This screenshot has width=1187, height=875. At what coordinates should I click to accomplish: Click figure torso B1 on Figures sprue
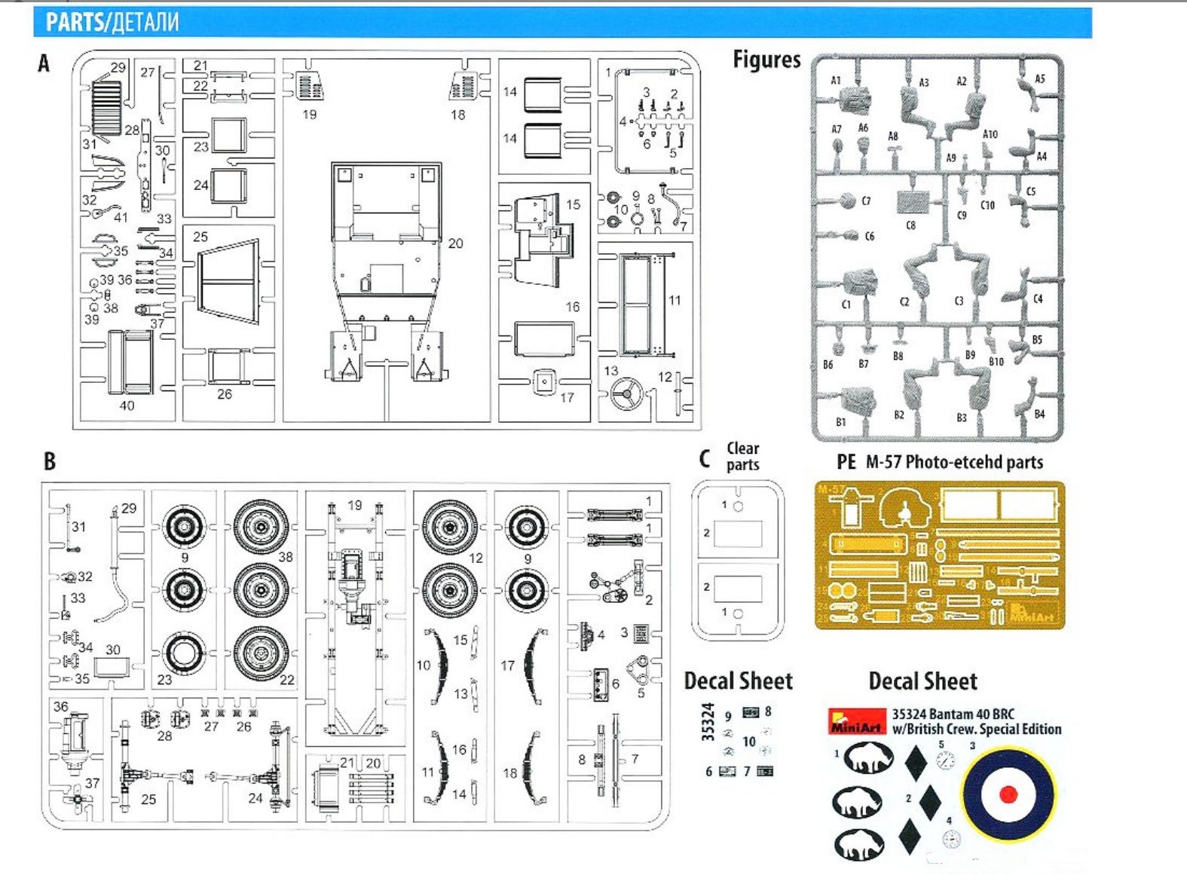coord(858,402)
